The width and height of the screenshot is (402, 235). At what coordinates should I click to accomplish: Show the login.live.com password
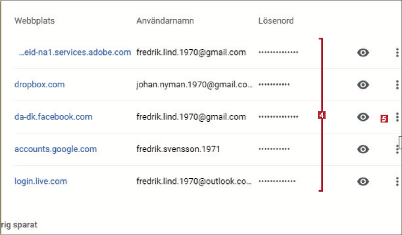[x=363, y=181]
